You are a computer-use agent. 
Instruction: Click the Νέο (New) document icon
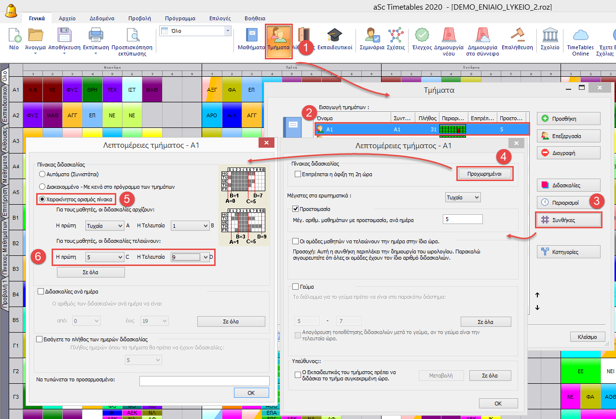(15, 36)
